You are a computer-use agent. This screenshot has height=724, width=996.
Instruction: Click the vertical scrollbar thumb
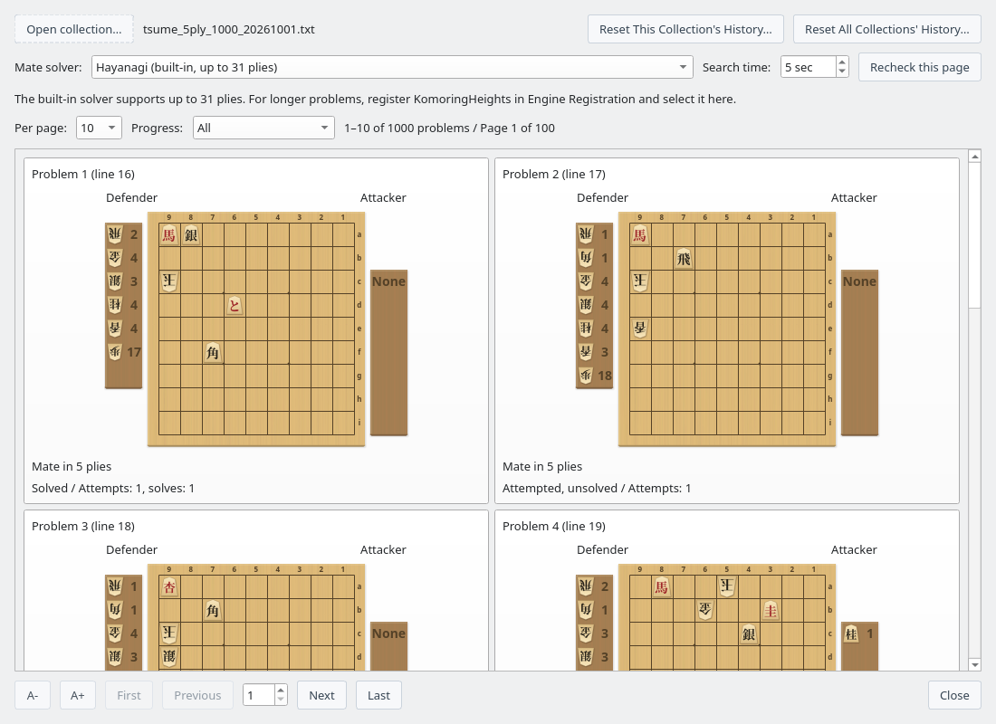[974, 235]
